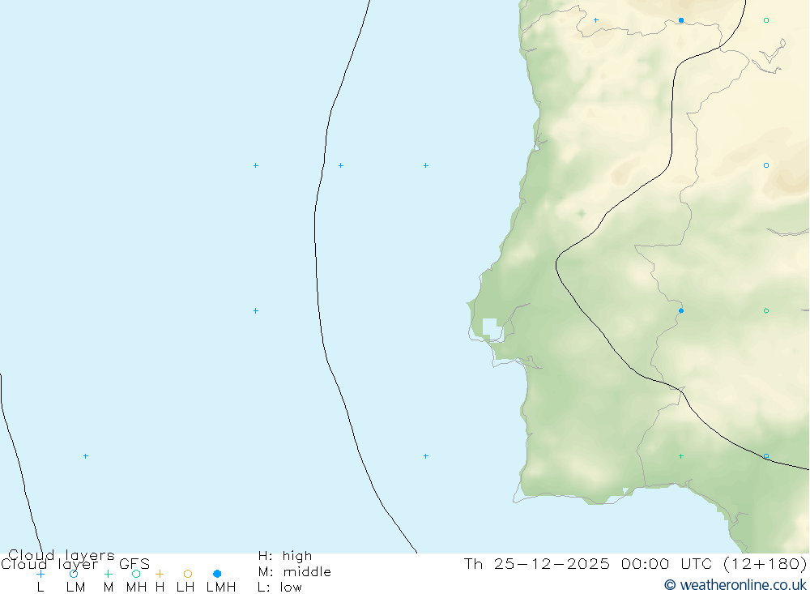The image size is (810, 594).
Task: Click the 'MH' legend label
Action: [x=136, y=588]
